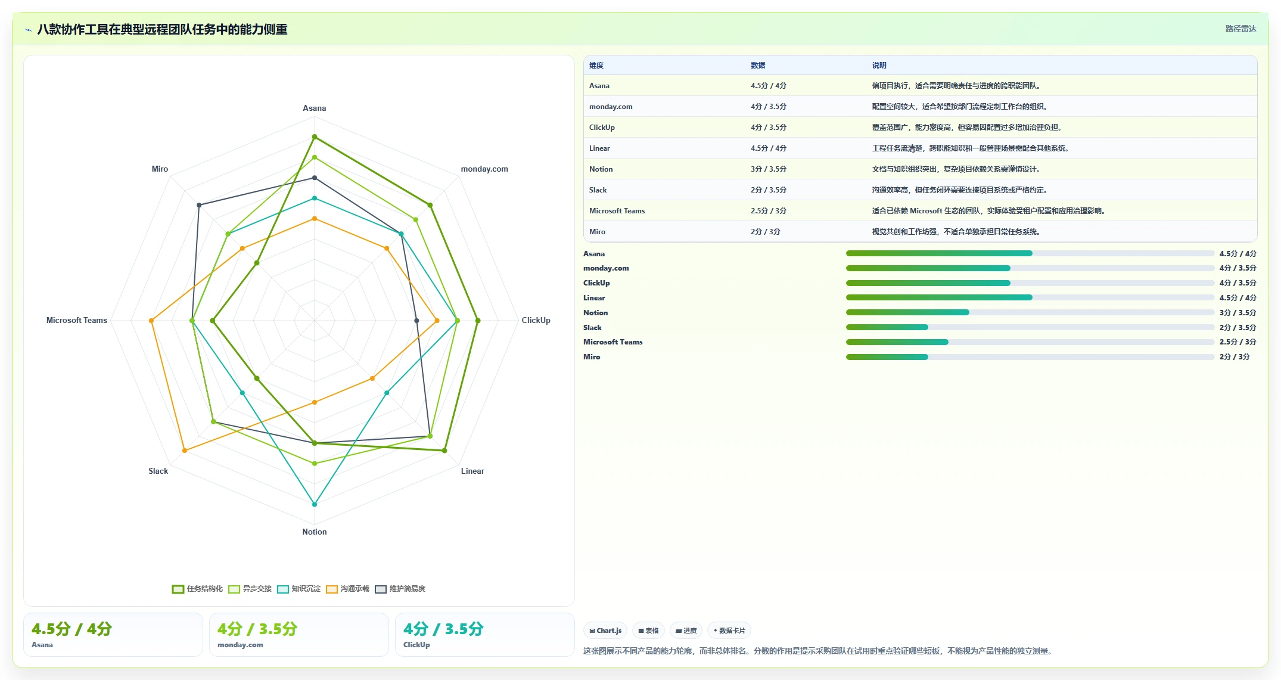The image size is (1281, 680).
Task: Click the Miro axis label on the radar
Action: pyautogui.click(x=160, y=169)
